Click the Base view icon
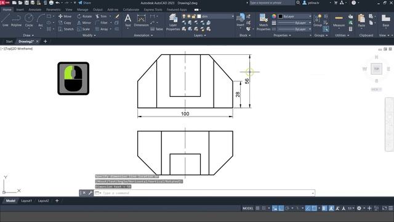 coord(386,20)
